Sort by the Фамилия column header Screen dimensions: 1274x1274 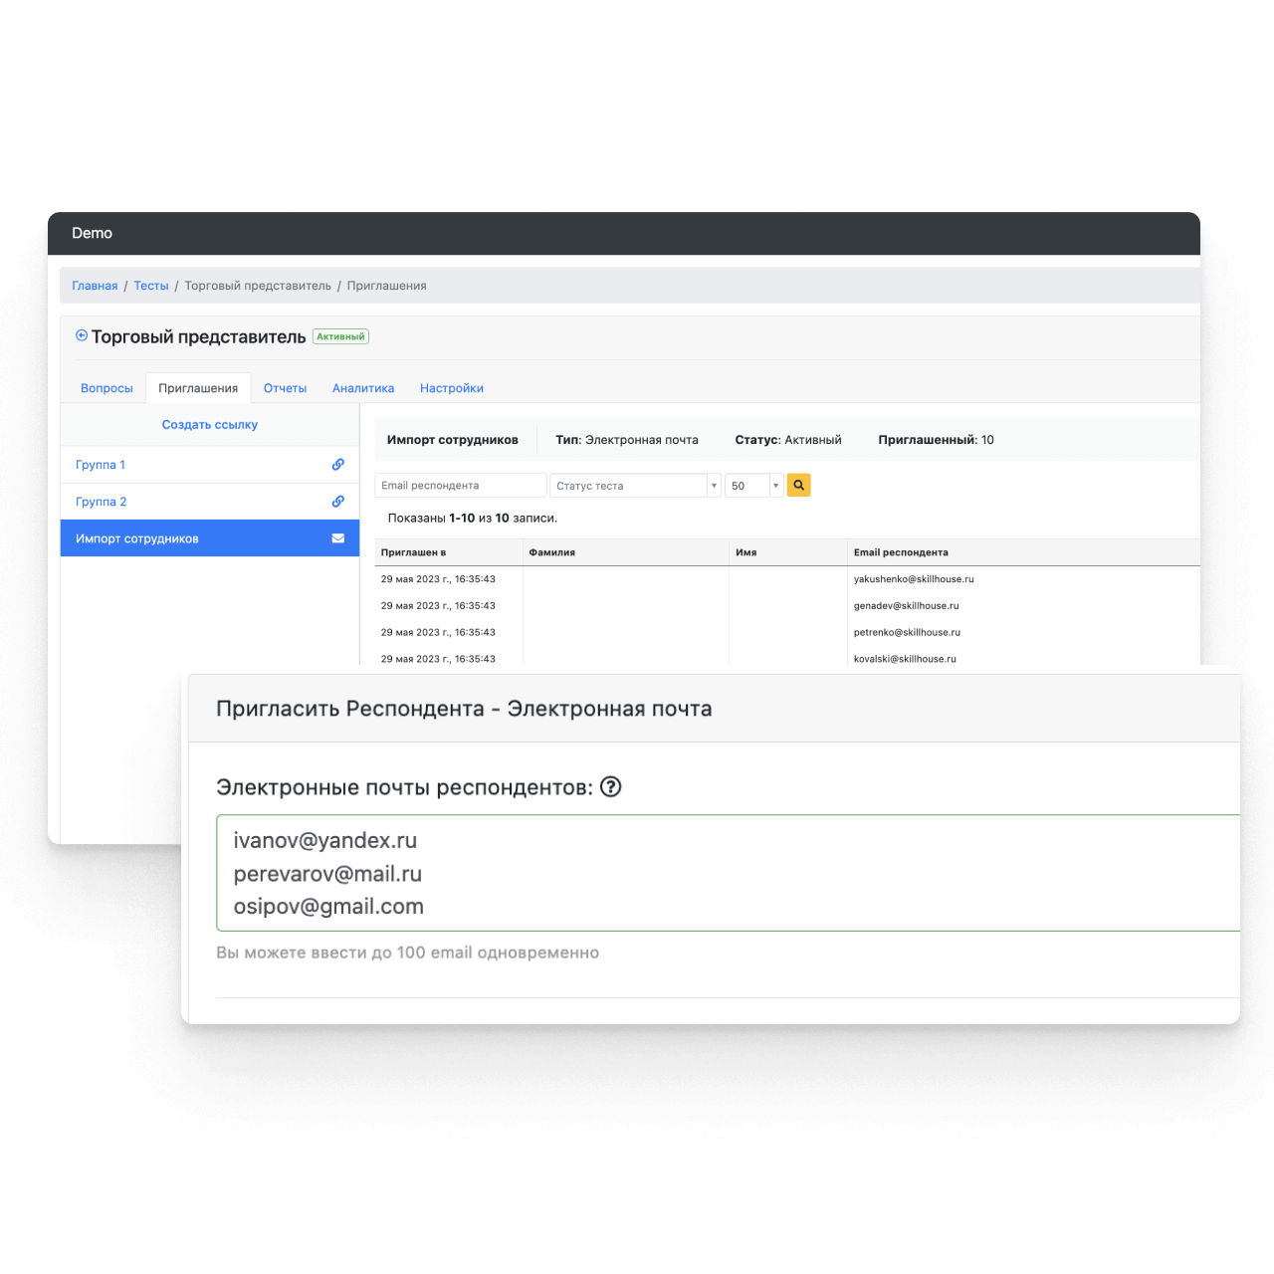coord(552,552)
